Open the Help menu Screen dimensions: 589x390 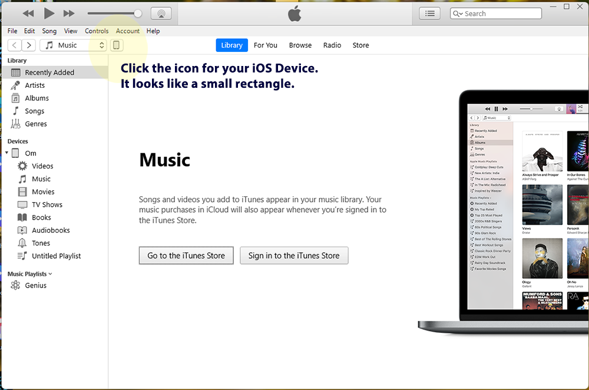[153, 31]
